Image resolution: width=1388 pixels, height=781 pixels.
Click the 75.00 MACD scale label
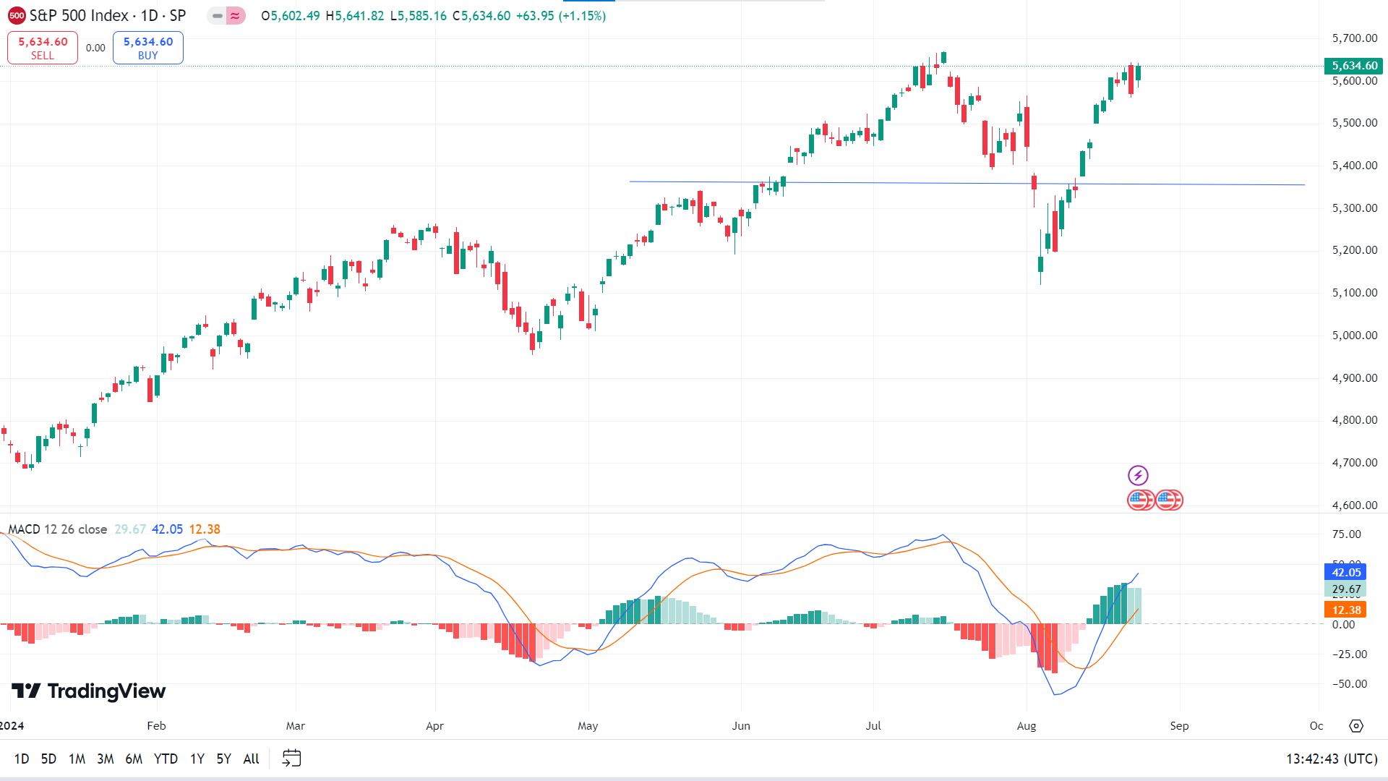point(1347,534)
